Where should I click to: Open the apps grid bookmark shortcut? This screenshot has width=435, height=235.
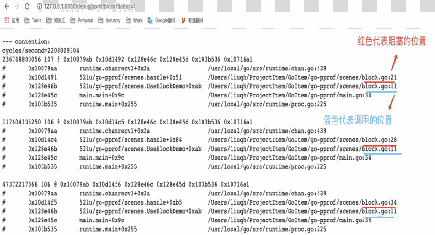click(x=6, y=21)
